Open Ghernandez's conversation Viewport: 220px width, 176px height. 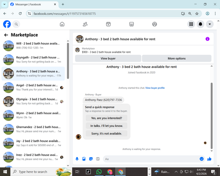pos(33,129)
